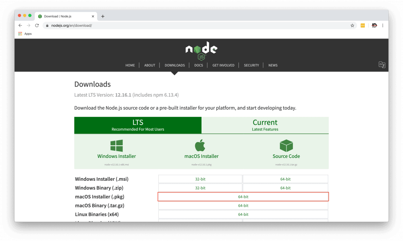Image resolution: width=403 pixels, height=241 pixels.
Task: Open the NEWS menu item
Action: [x=273, y=65]
